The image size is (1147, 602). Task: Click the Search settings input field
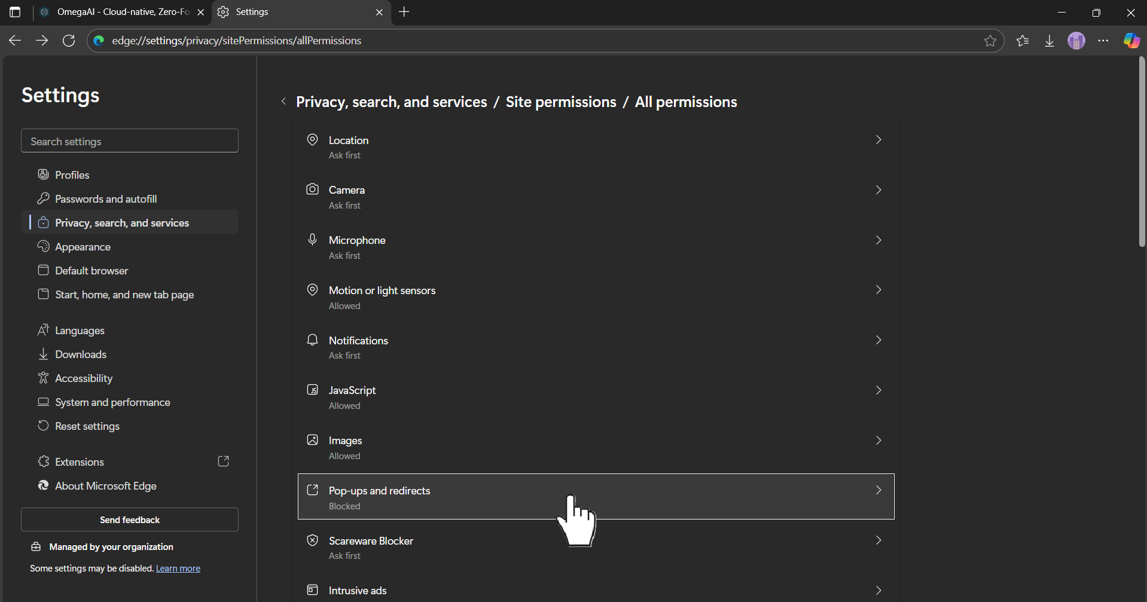[x=129, y=140]
